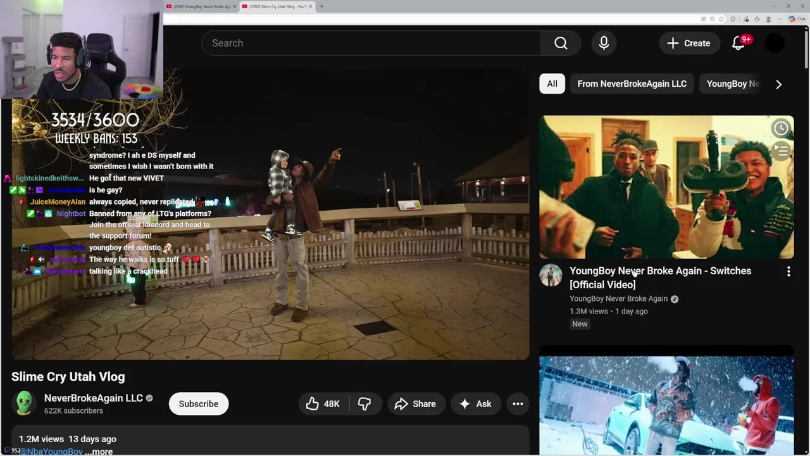This screenshot has width=810, height=456.
Task: Close the YoungBoy Never Broke Again tab
Action: 235,6
